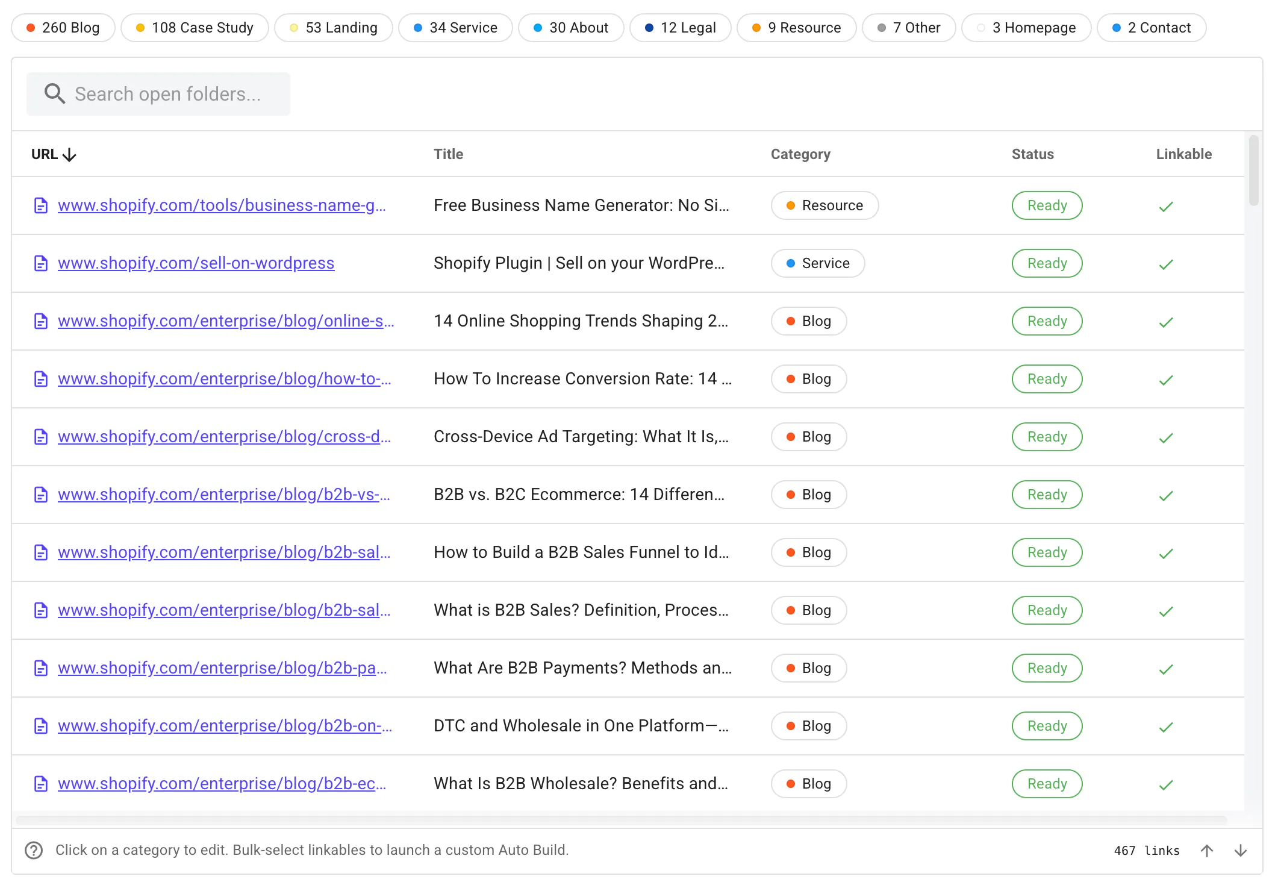Filter by 260 Blog chip
The width and height of the screenshot is (1278, 888).
coord(63,28)
